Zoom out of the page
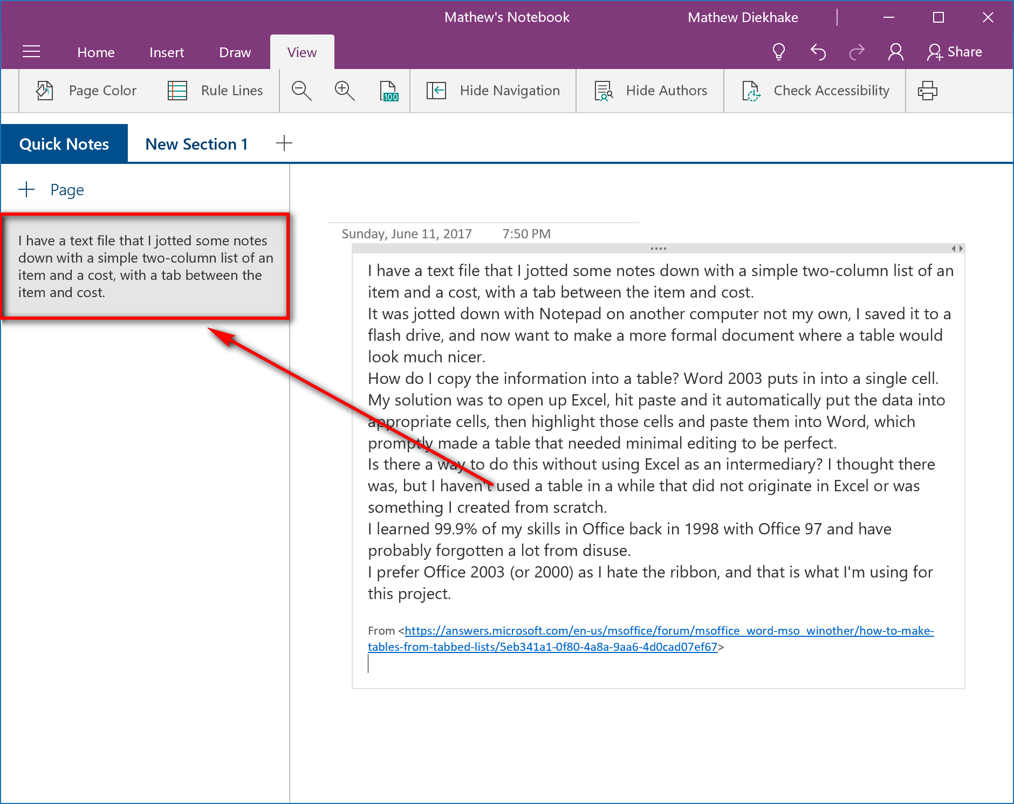Image resolution: width=1014 pixels, height=804 pixels. tap(302, 91)
